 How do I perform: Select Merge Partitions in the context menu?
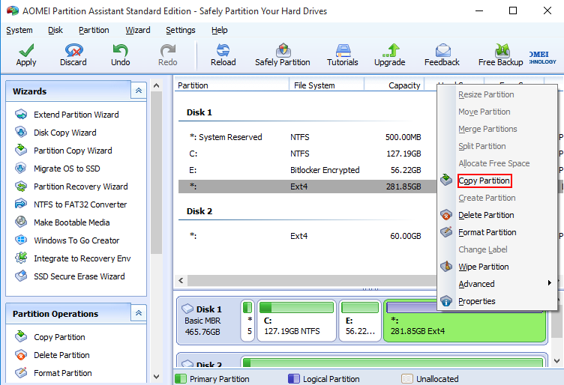(487, 129)
